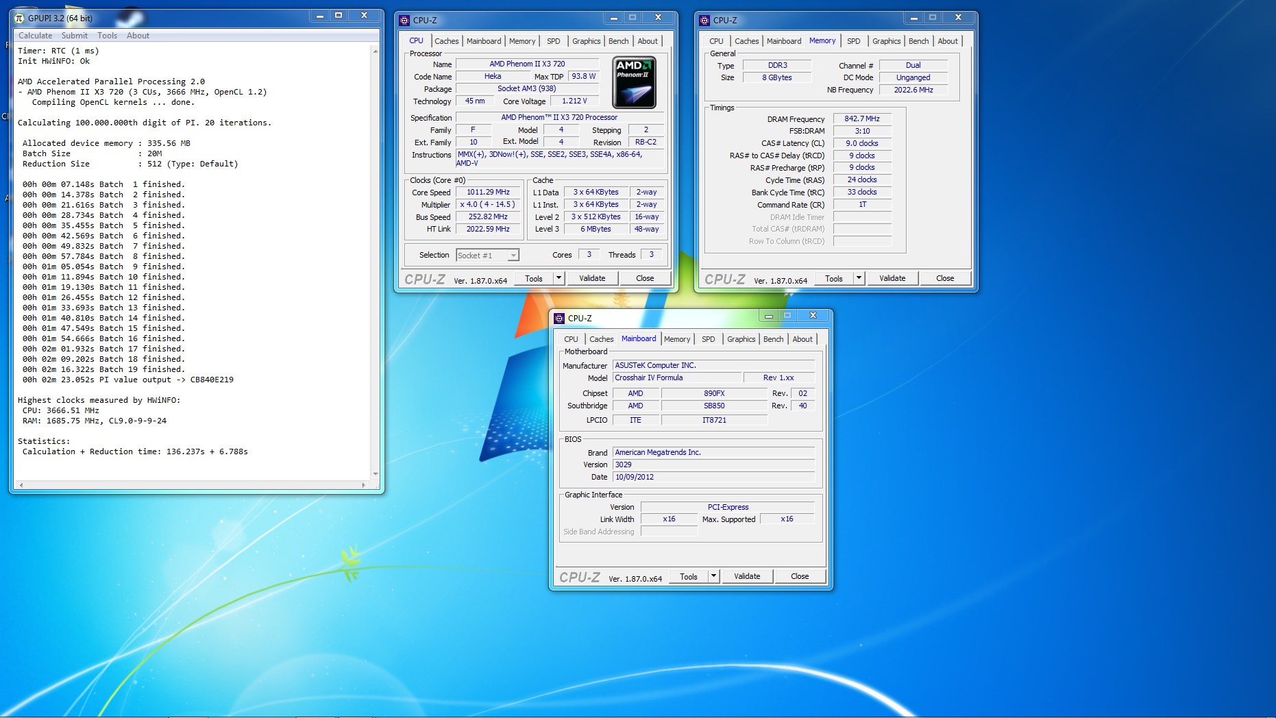This screenshot has height=718, width=1276.
Task: Click the Core Speed value 1011.29 MHz
Action: [x=489, y=193]
